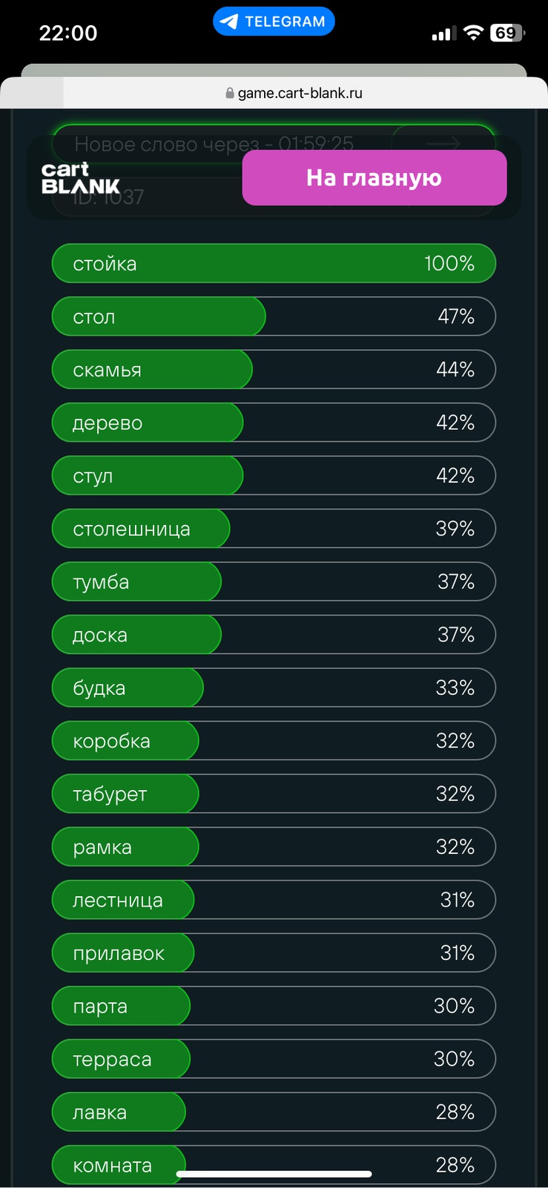Viewport: 548px width, 1188px height.
Task: Select the 'тумба' 37% row
Action: 274,582
